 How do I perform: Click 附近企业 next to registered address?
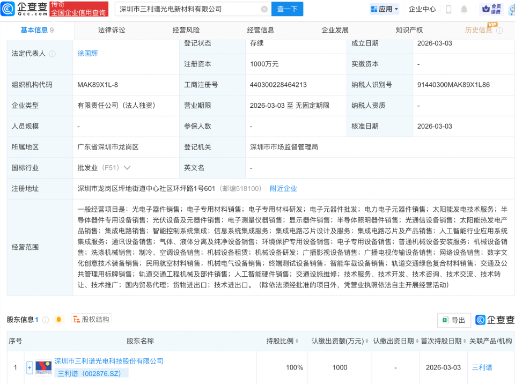click(x=283, y=188)
